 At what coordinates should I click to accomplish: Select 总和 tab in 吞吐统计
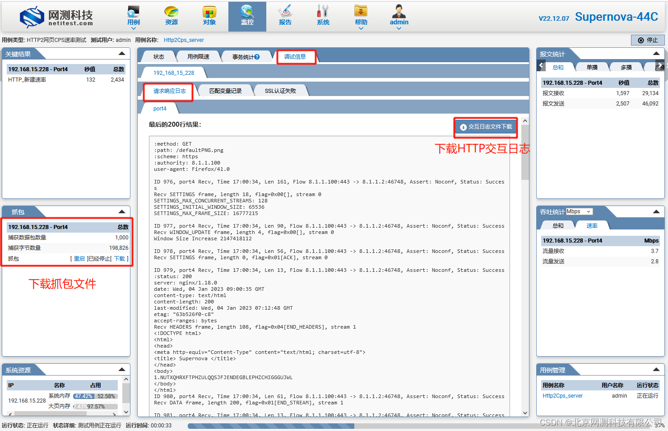(x=558, y=225)
